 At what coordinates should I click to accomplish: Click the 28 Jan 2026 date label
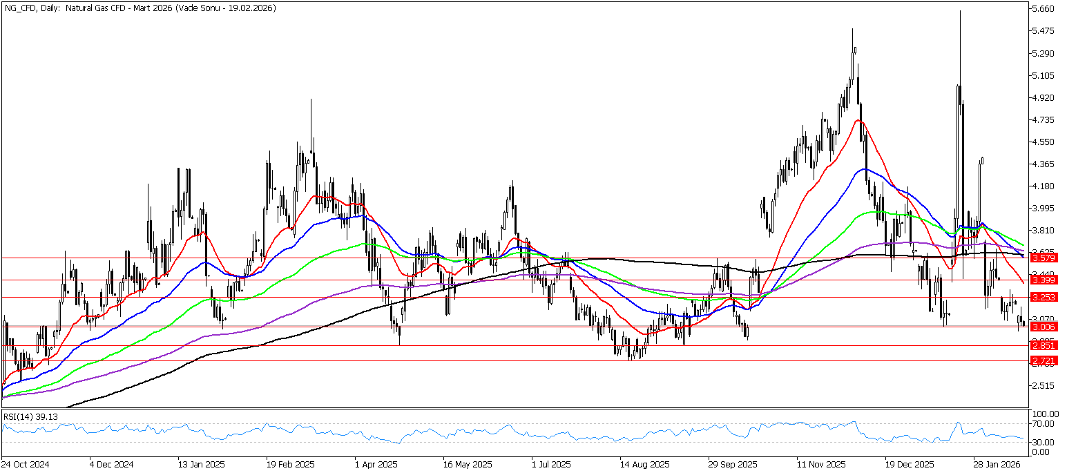tap(998, 465)
